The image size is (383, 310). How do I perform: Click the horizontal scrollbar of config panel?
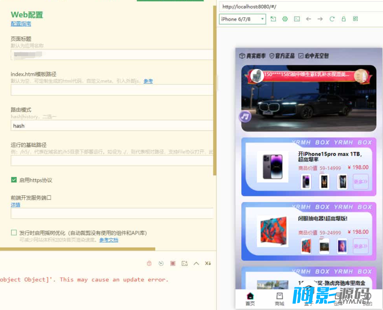coord(78,249)
